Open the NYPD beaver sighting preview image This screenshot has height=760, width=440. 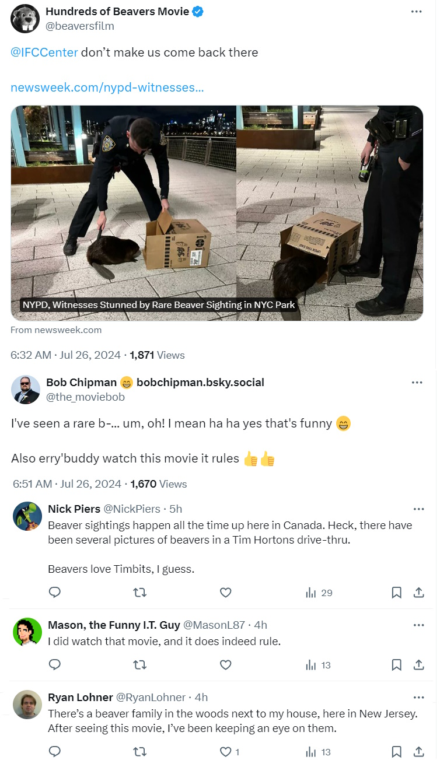tap(216, 213)
